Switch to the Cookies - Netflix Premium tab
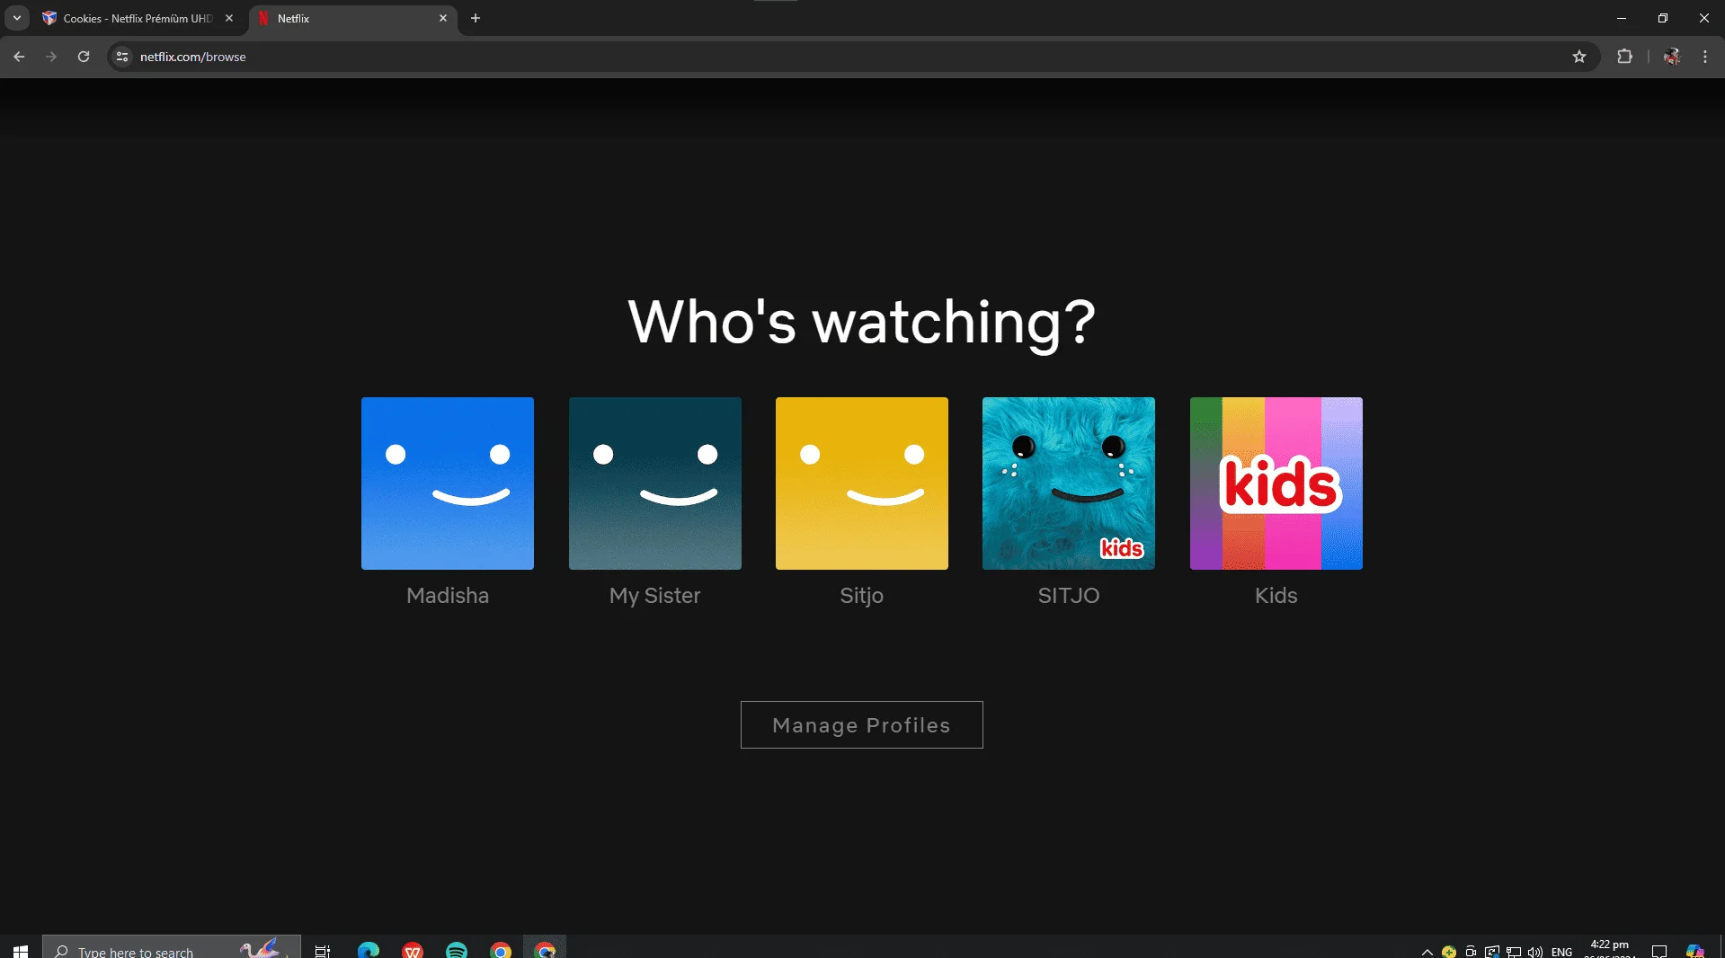The width and height of the screenshot is (1725, 958). [137, 18]
